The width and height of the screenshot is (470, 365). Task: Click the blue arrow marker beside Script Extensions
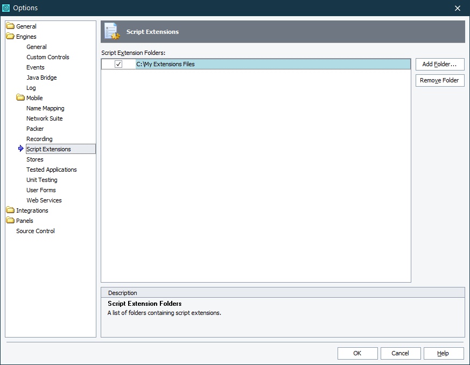coord(20,149)
